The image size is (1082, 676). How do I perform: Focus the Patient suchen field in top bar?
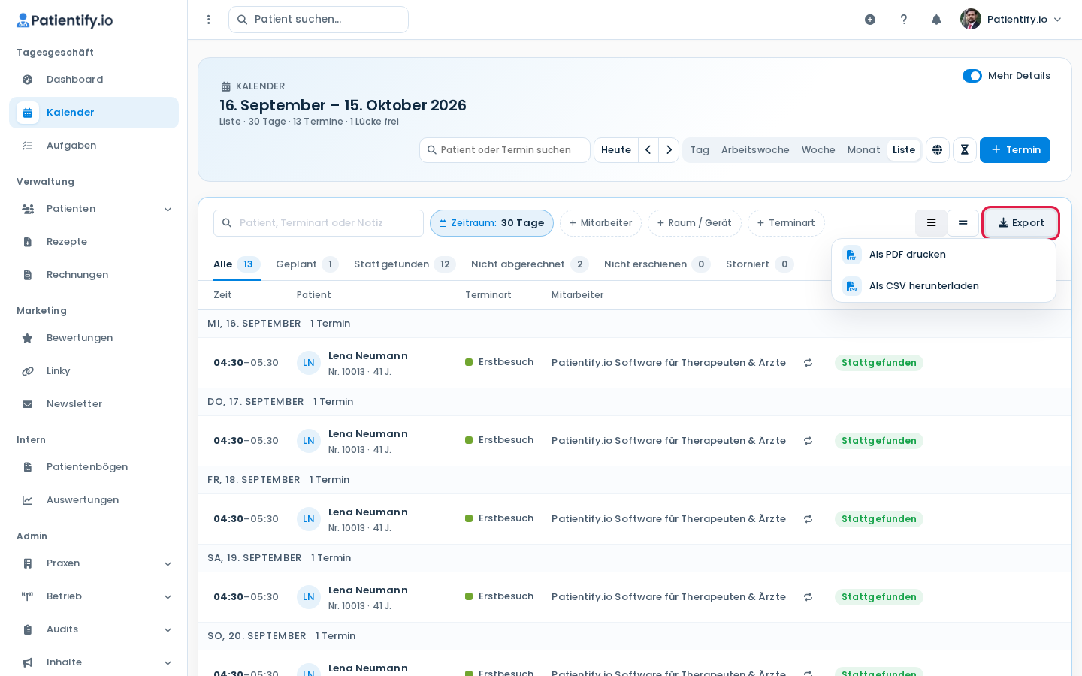319,20
